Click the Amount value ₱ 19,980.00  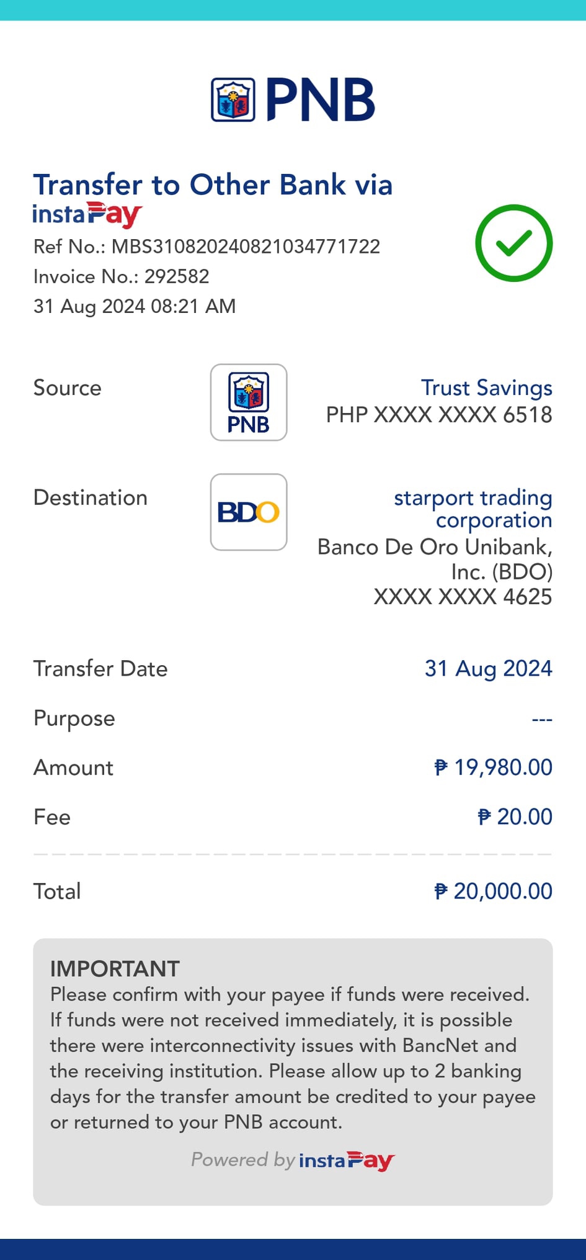tap(493, 768)
